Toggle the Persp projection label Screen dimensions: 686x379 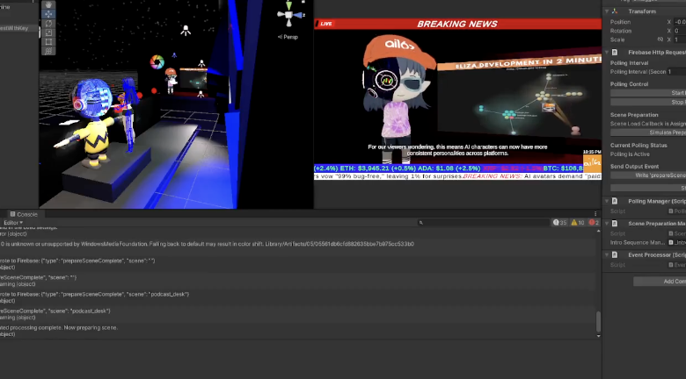point(289,37)
